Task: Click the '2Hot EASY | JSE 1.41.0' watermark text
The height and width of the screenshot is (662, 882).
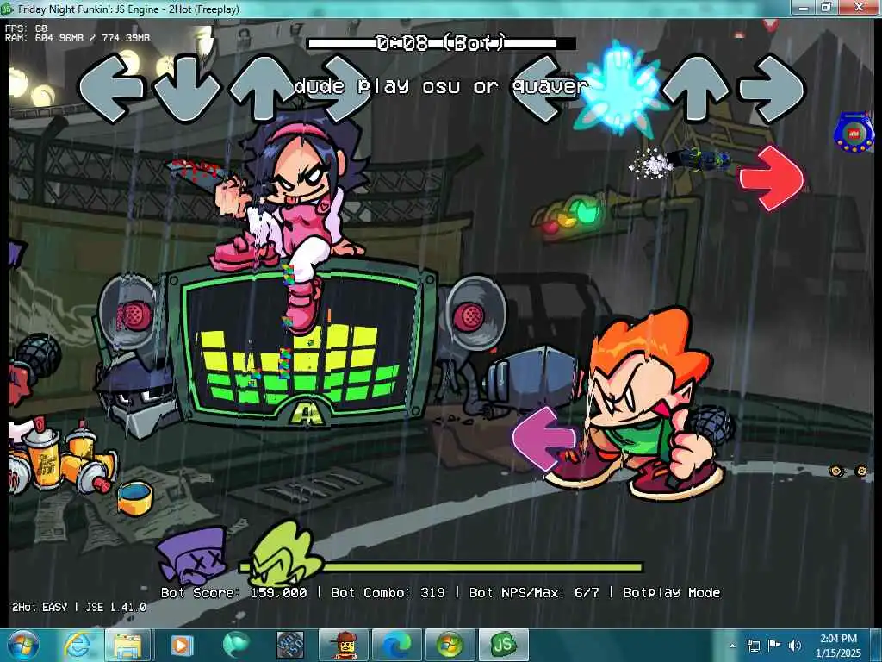Action: 79,607
